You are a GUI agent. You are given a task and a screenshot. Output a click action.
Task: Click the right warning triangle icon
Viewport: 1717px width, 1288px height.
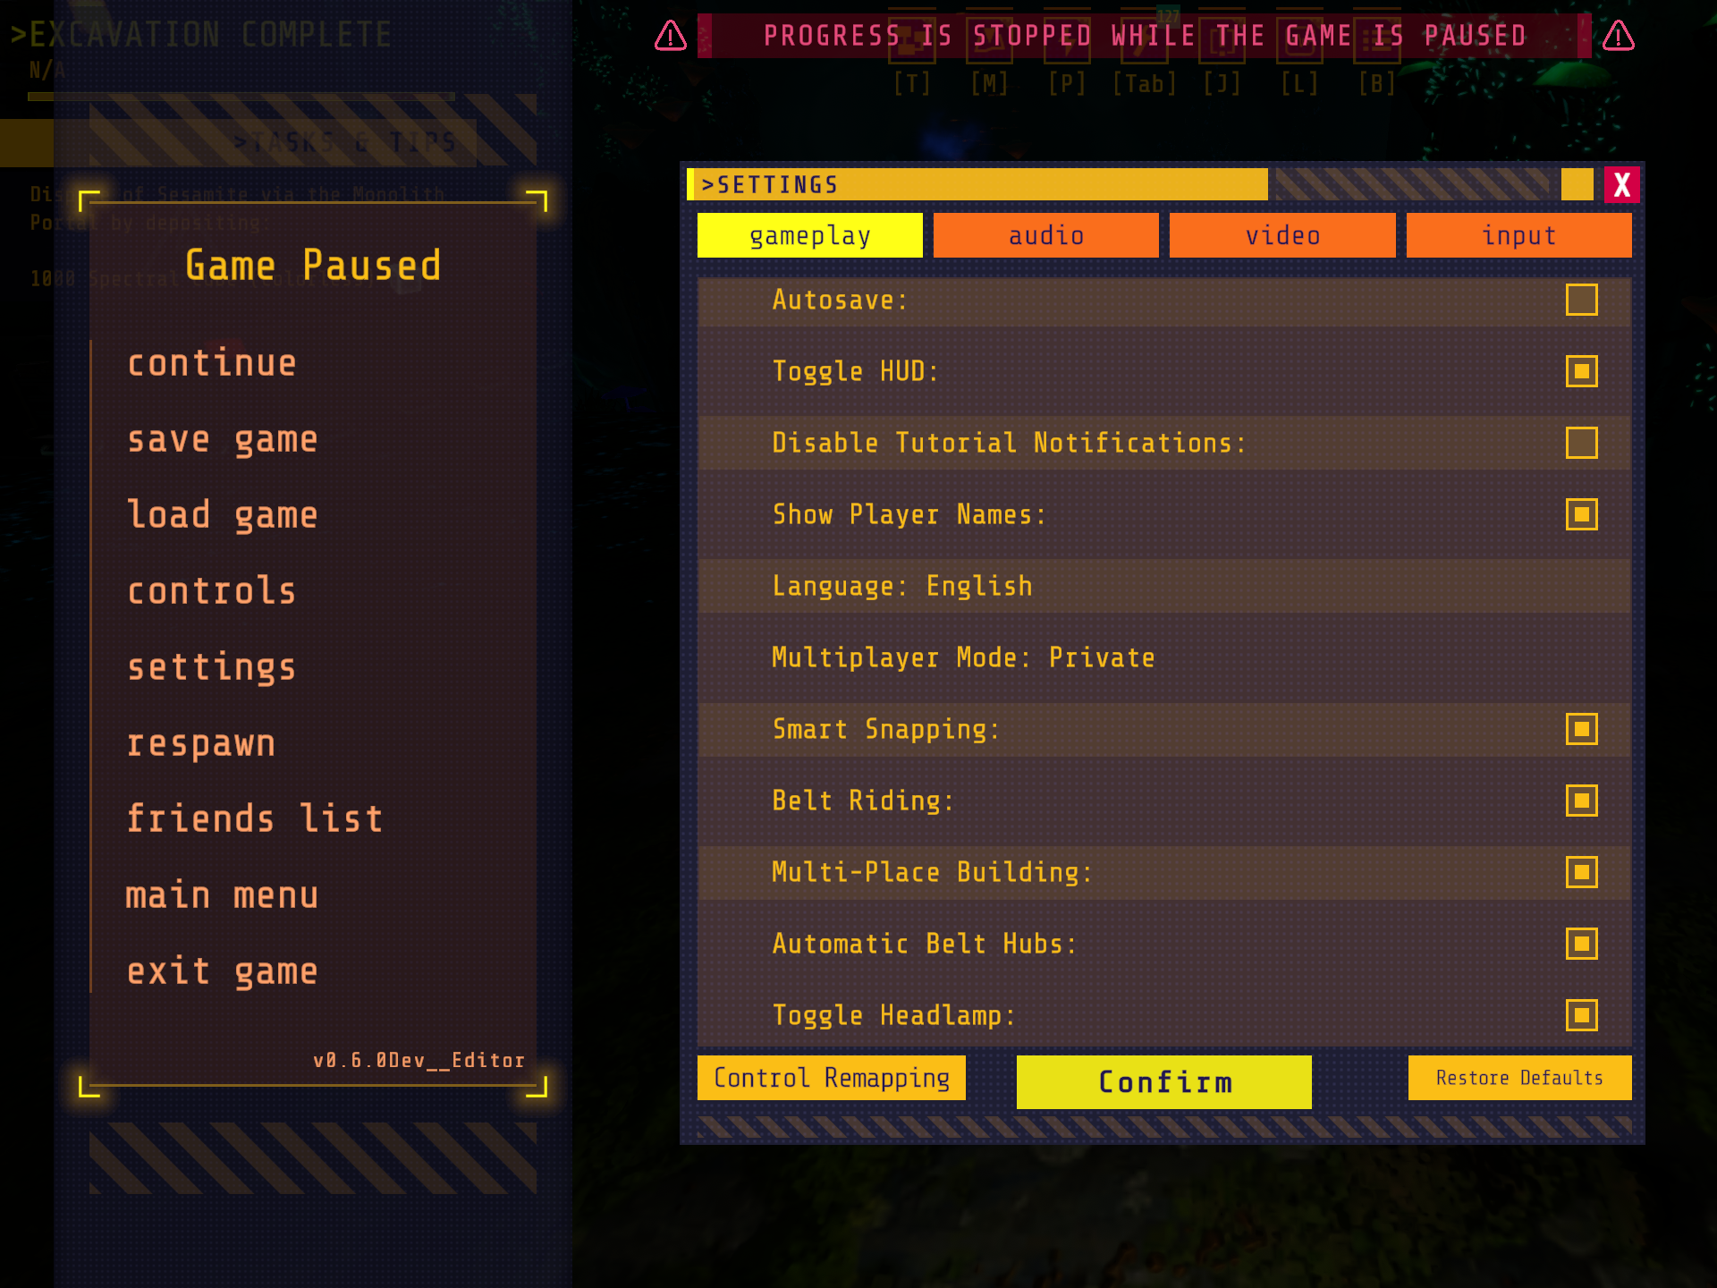pos(1617,37)
